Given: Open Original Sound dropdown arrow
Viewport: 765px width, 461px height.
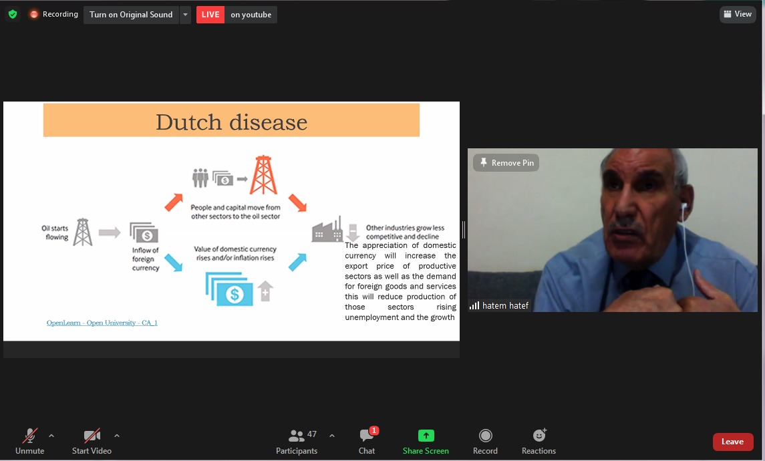Looking at the screenshot, I should point(185,15).
